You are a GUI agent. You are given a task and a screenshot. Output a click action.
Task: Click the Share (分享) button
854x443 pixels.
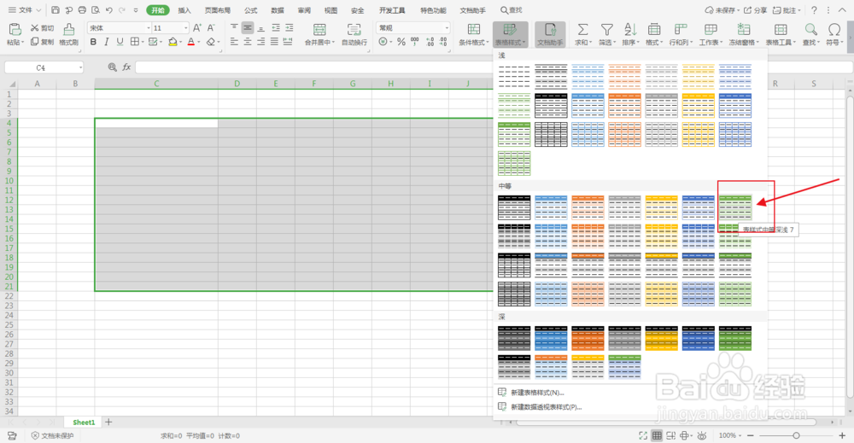(756, 10)
